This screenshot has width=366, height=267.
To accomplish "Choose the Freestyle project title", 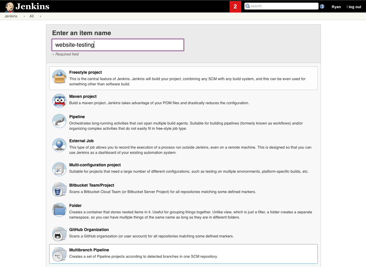I will (86, 72).
